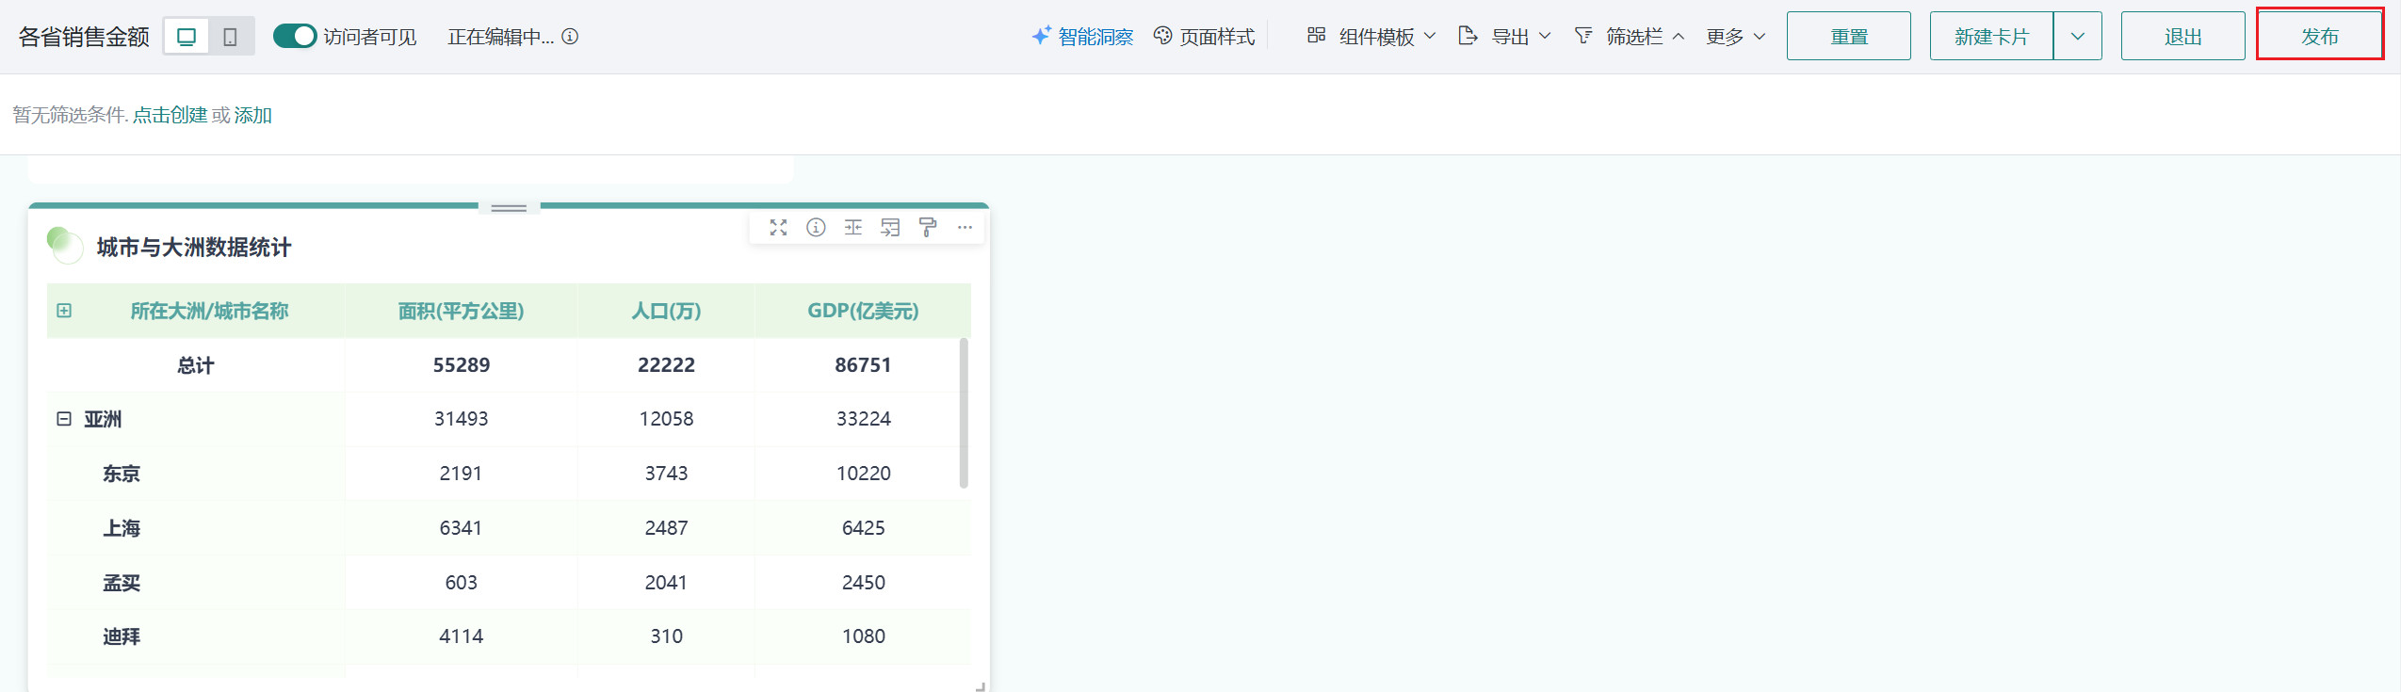Click the table drill-through arrow icon
The height and width of the screenshot is (692, 2401).
pyautogui.click(x=890, y=228)
